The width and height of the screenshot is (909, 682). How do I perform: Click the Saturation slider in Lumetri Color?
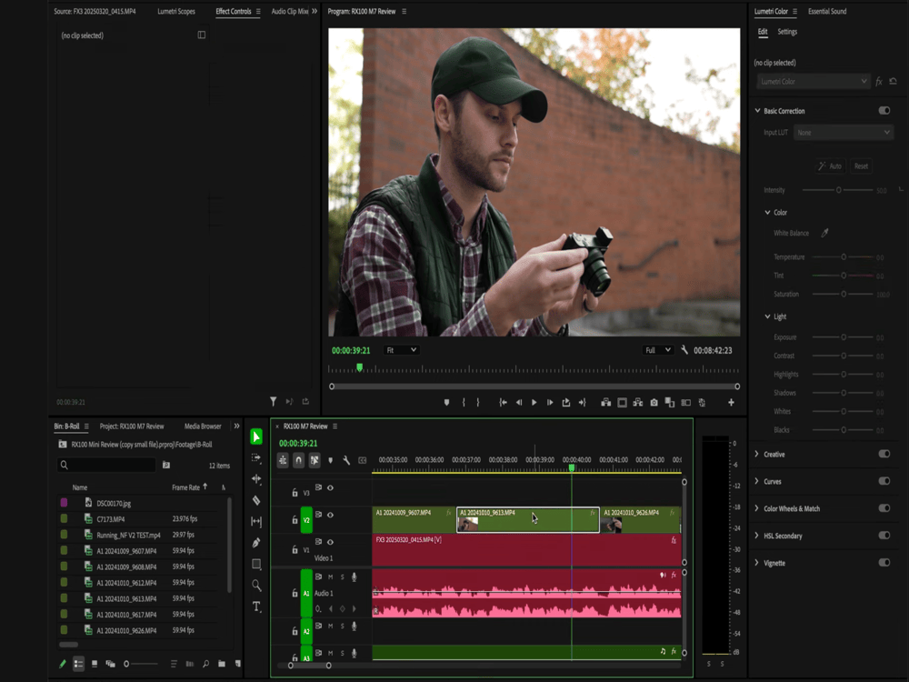coord(842,294)
